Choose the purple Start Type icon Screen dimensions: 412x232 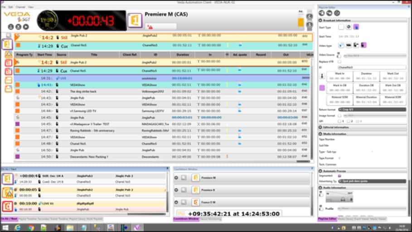tap(356, 27)
